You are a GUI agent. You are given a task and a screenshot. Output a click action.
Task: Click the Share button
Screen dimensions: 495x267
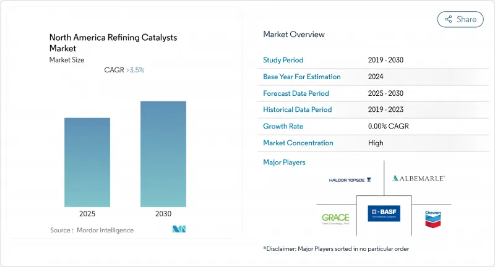tap(460, 19)
